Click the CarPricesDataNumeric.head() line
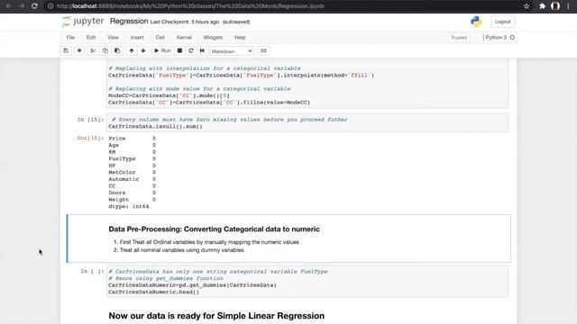 pyautogui.click(x=153, y=292)
